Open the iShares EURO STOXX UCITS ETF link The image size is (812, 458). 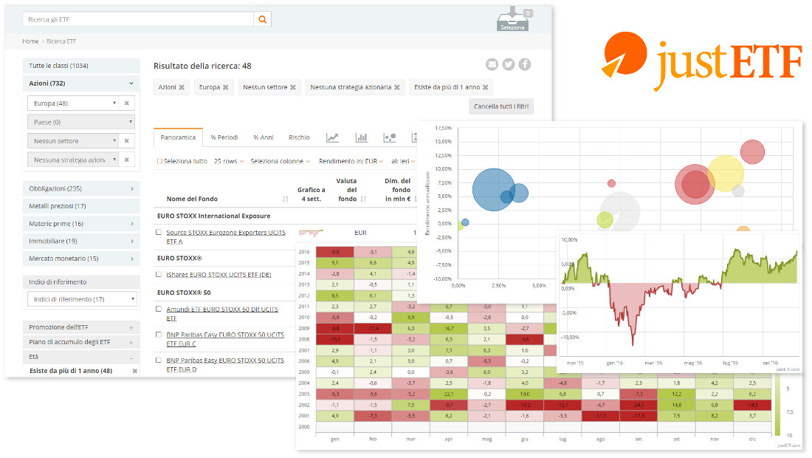pyautogui.click(x=219, y=274)
